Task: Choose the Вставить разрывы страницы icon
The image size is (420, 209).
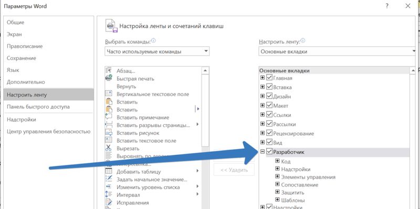Action: point(109,125)
